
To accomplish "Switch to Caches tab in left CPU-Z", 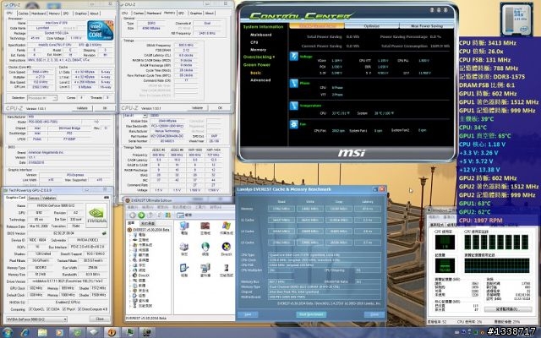I will (23, 14).
